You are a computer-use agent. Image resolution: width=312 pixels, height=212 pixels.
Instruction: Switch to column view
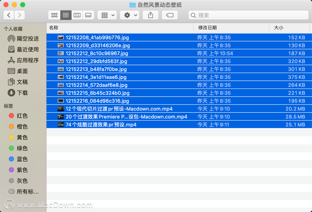[77, 15]
